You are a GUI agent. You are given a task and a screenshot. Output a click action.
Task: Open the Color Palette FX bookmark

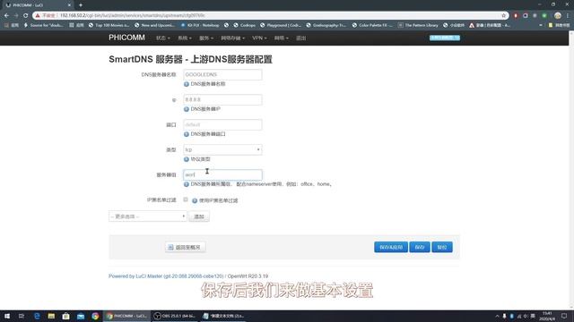(372, 25)
